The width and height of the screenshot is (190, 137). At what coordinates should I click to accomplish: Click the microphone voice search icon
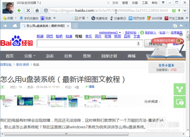(x=138, y=44)
